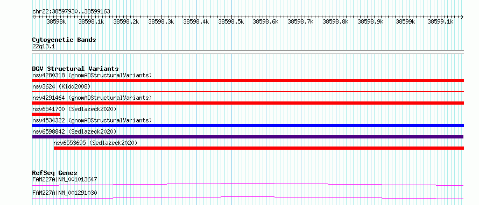This screenshot has height=205, width=479.
Task: Click the chr22:38597930..38599163 region label
Action: point(71,11)
